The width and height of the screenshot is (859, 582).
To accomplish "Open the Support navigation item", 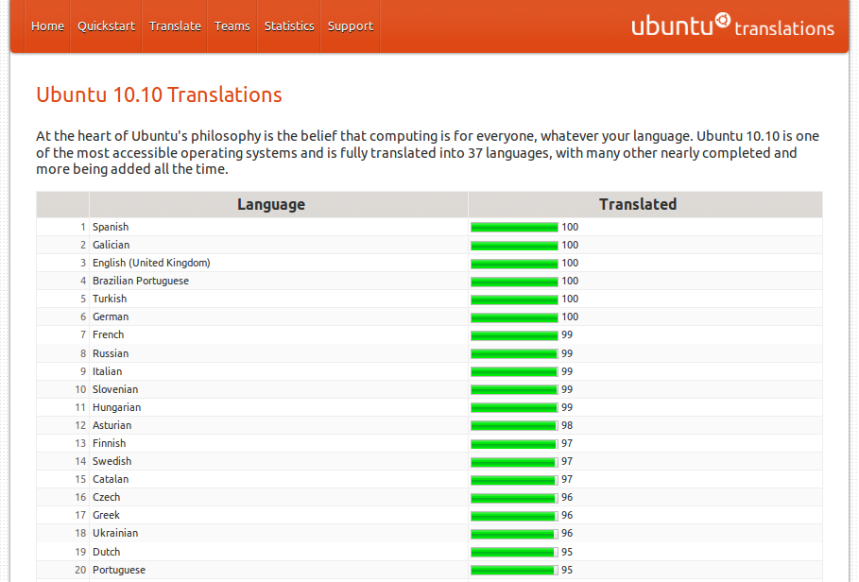I will coord(350,26).
